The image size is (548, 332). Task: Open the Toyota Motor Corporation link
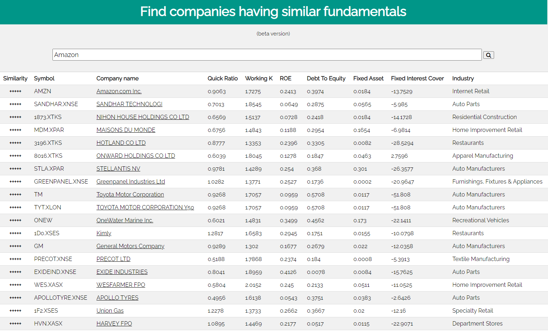130,195
